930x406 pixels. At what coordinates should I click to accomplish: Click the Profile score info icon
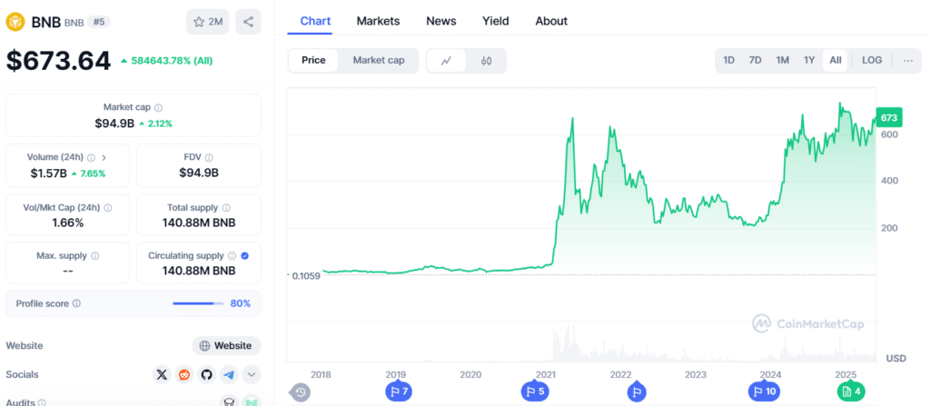click(x=76, y=303)
